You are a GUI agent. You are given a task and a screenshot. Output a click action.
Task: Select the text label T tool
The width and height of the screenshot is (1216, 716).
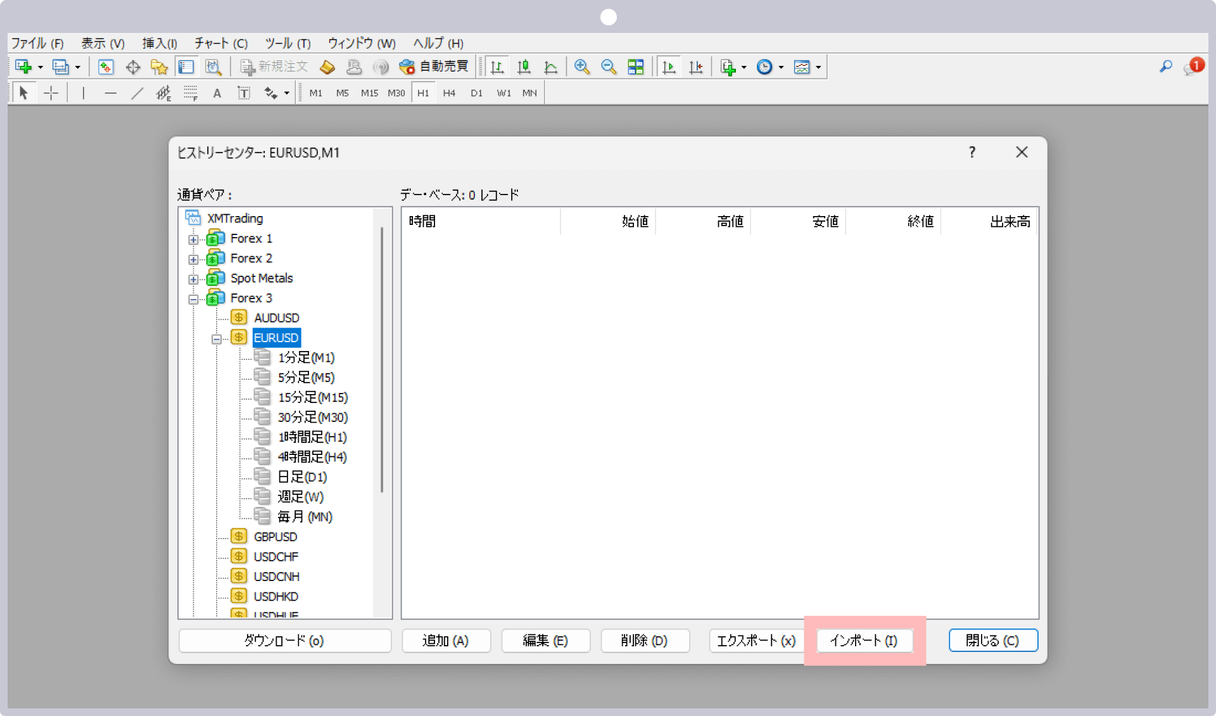point(243,93)
